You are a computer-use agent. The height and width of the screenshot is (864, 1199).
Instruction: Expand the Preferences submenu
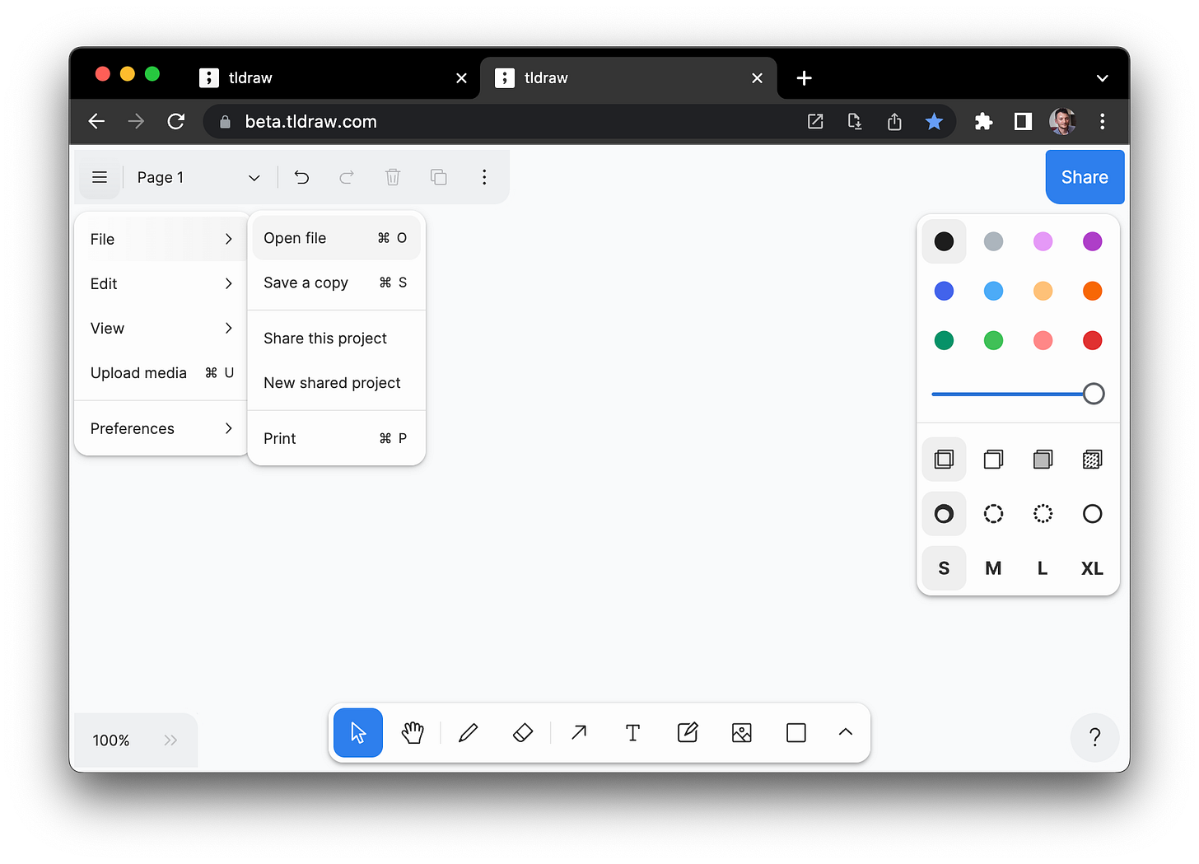[162, 428]
